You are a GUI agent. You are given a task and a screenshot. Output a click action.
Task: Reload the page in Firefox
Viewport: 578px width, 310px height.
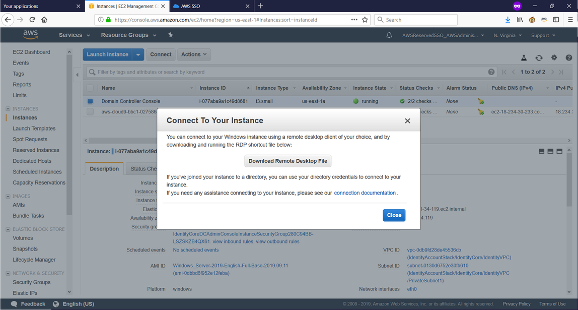click(x=32, y=20)
